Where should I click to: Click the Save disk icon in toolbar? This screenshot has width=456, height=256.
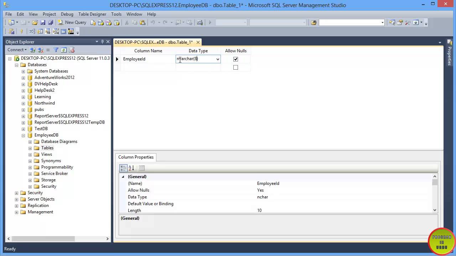point(43,22)
